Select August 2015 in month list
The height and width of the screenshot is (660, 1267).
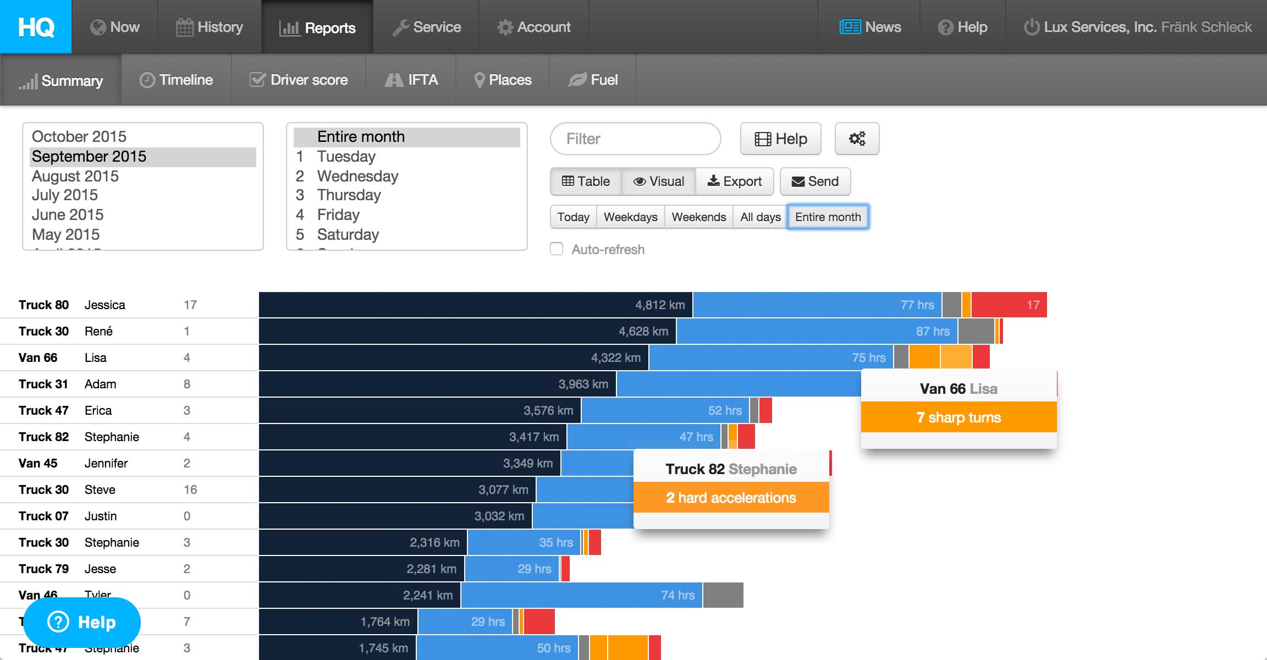75,176
